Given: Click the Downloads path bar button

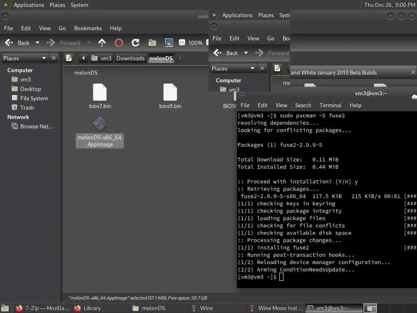Looking at the screenshot, I should point(131,58).
